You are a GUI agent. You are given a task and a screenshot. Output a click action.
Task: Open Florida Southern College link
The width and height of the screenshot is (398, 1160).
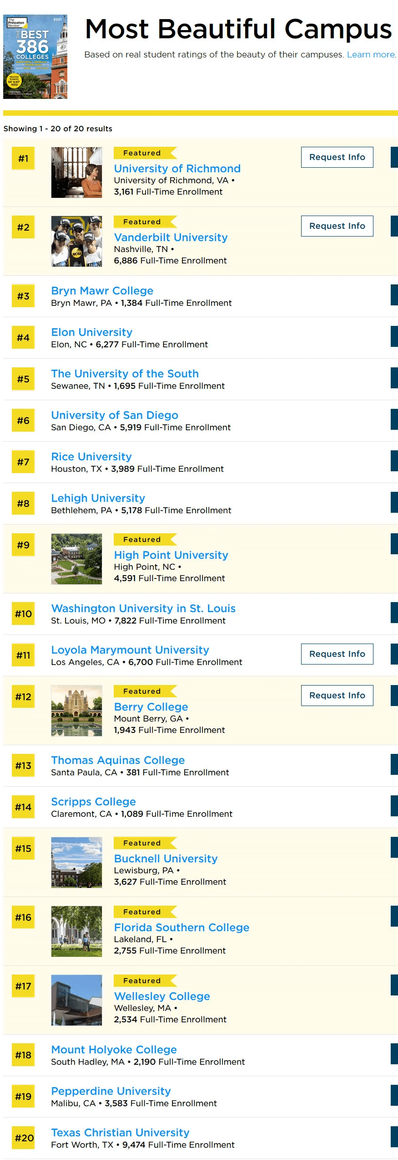coord(181,927)
